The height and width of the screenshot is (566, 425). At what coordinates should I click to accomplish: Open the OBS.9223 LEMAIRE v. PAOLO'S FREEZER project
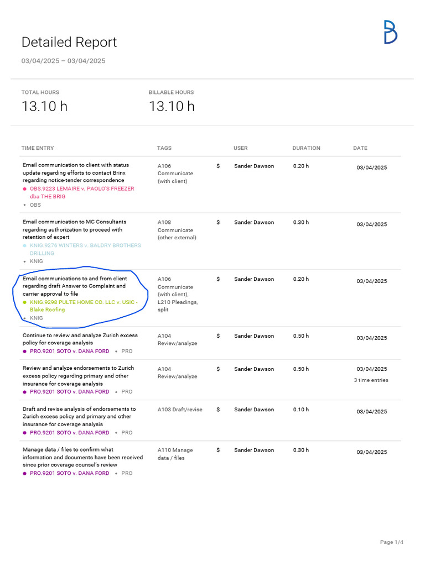[81, 189]
